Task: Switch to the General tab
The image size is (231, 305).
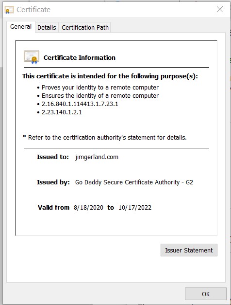Action: tap(21, 27)
